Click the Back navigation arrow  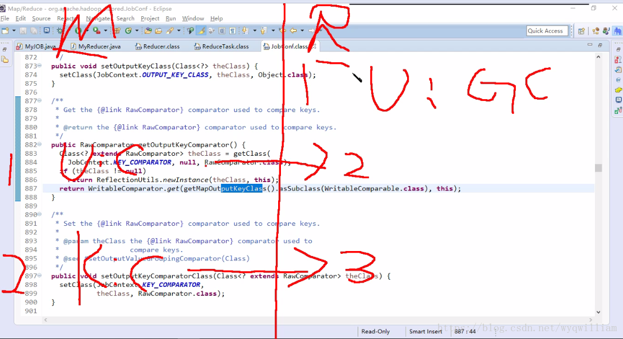pos(293,31)
